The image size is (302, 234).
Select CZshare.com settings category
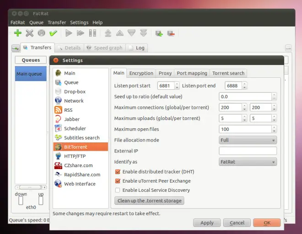pos(81,165)
